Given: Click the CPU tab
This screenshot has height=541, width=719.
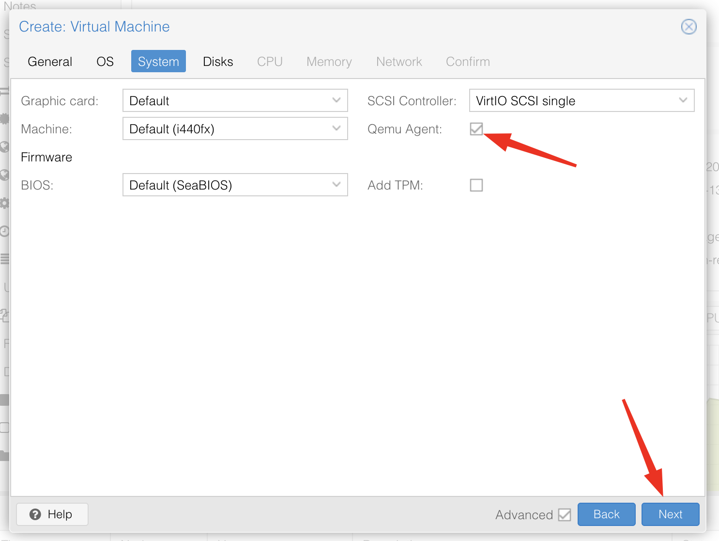Looking at the screenshot, I should coord(270,62).
